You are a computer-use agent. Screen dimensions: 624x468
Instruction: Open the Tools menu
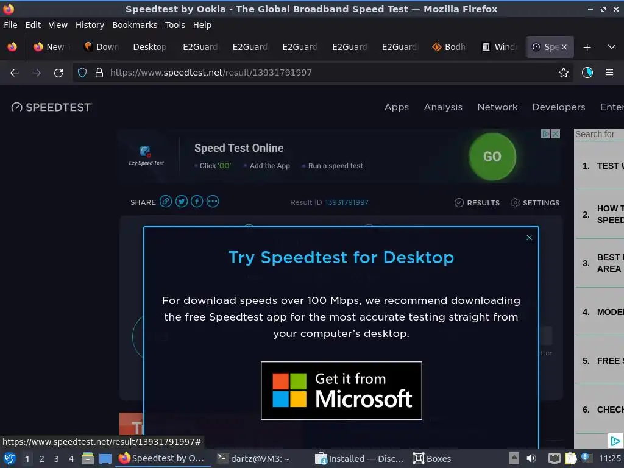coord(175,25)
